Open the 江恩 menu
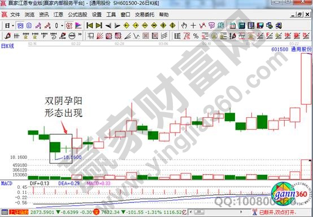The height and width of the screenshot is (217, 313). [58, 15]
